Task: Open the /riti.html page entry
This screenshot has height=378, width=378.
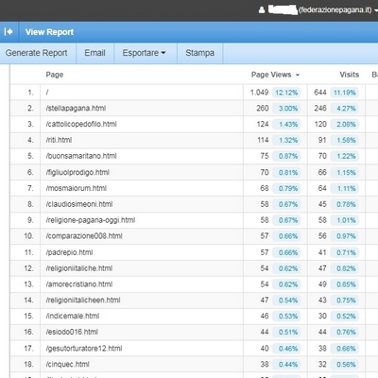Action: tap(59, 140)
